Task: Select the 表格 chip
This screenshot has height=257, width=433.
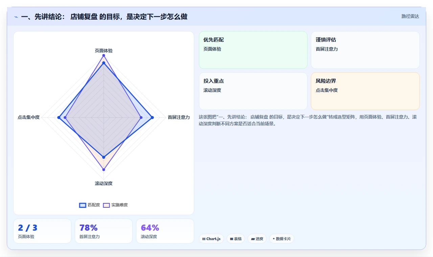Action: tap(236, 239)
